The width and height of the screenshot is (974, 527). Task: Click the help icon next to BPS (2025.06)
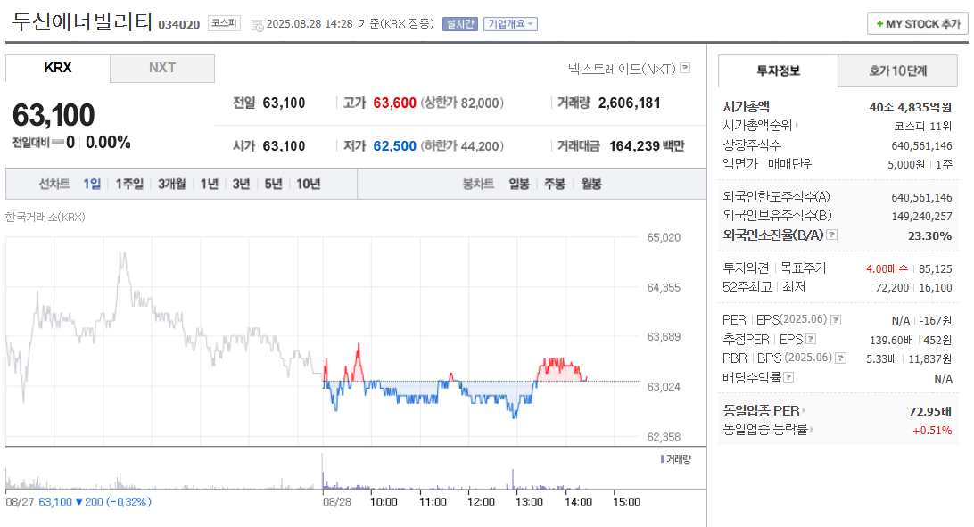click(x=840, y=358)
